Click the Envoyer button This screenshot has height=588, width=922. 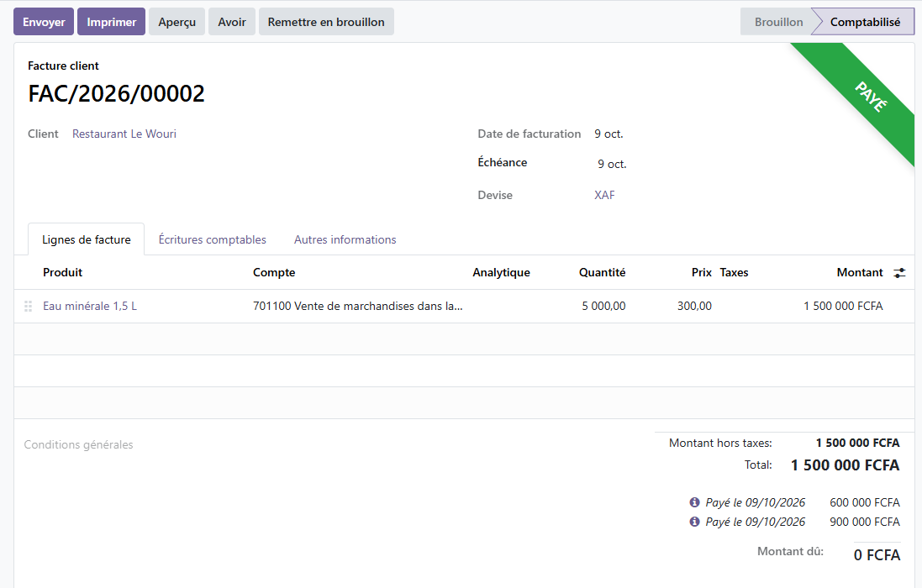click(x=44, y=22)
